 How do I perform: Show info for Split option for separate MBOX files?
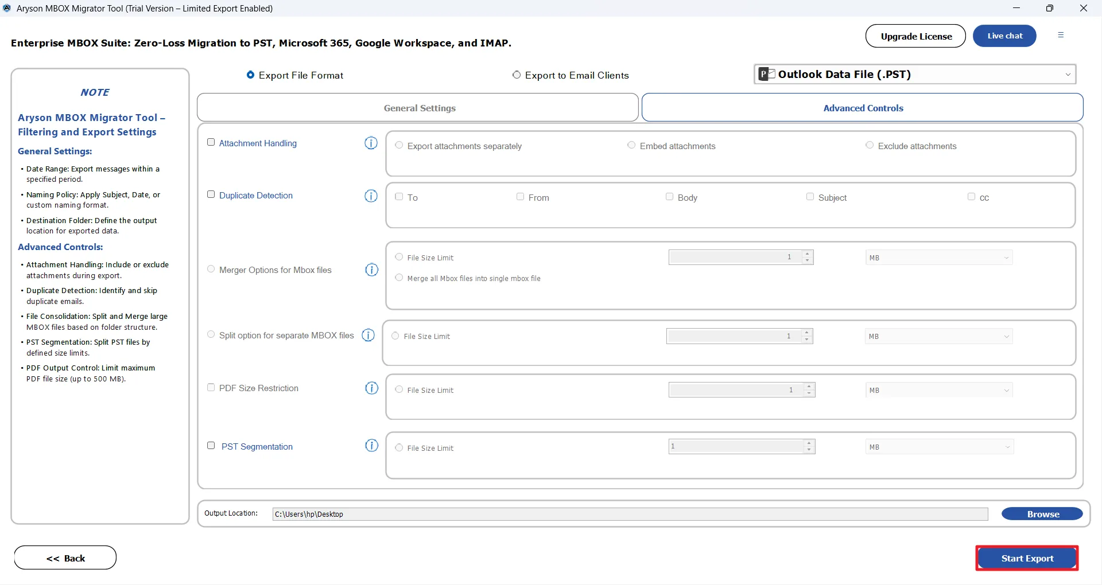tap(368, 335)
